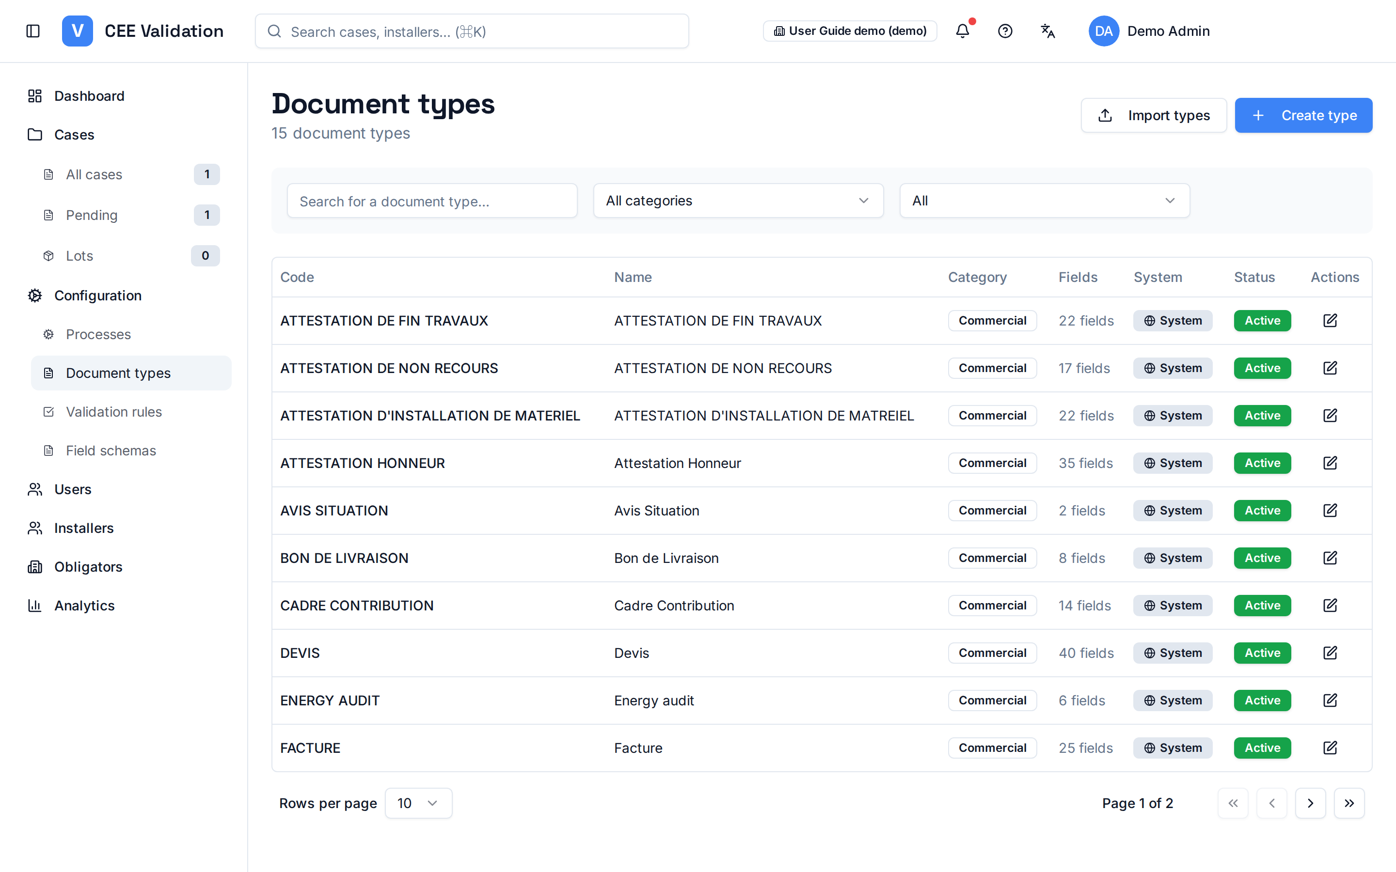The height and width of the screenshot is (872, 1396).
Task: Open the notifications bell
Action: coord(962,31)
